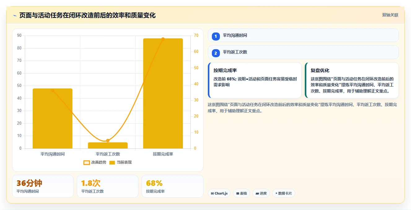Click the line point above 平均沟通时间 bar
Image resolution: width=411 pixels, height=210 pixels.
(x=52, y=91)
